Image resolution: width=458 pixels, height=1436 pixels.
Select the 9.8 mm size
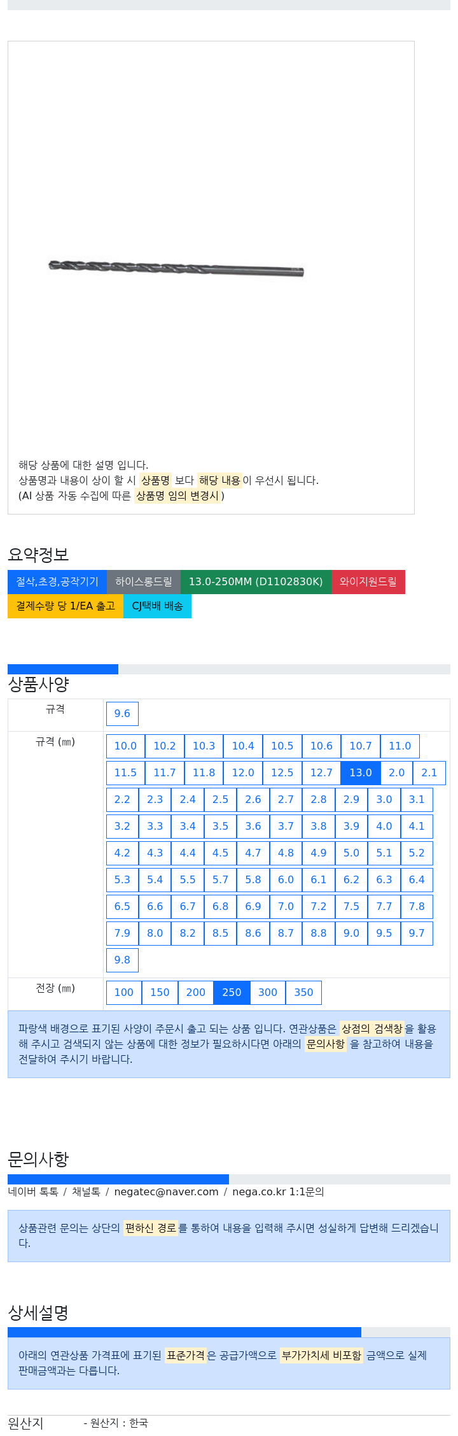point(122,960)
